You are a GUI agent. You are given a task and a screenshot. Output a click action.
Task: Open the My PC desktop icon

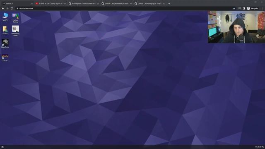[5, 17]
